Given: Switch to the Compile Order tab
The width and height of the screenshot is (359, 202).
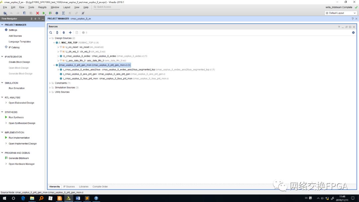Looking at the screenshot, I should (x=100, y=187).
